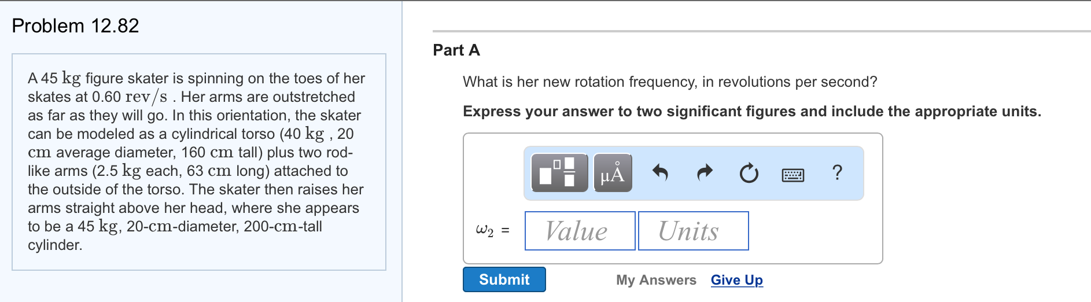Image resolution: width=1091 pixels, height=302 pixels.
Task: Click the Value input field
Action: point(580,231)
